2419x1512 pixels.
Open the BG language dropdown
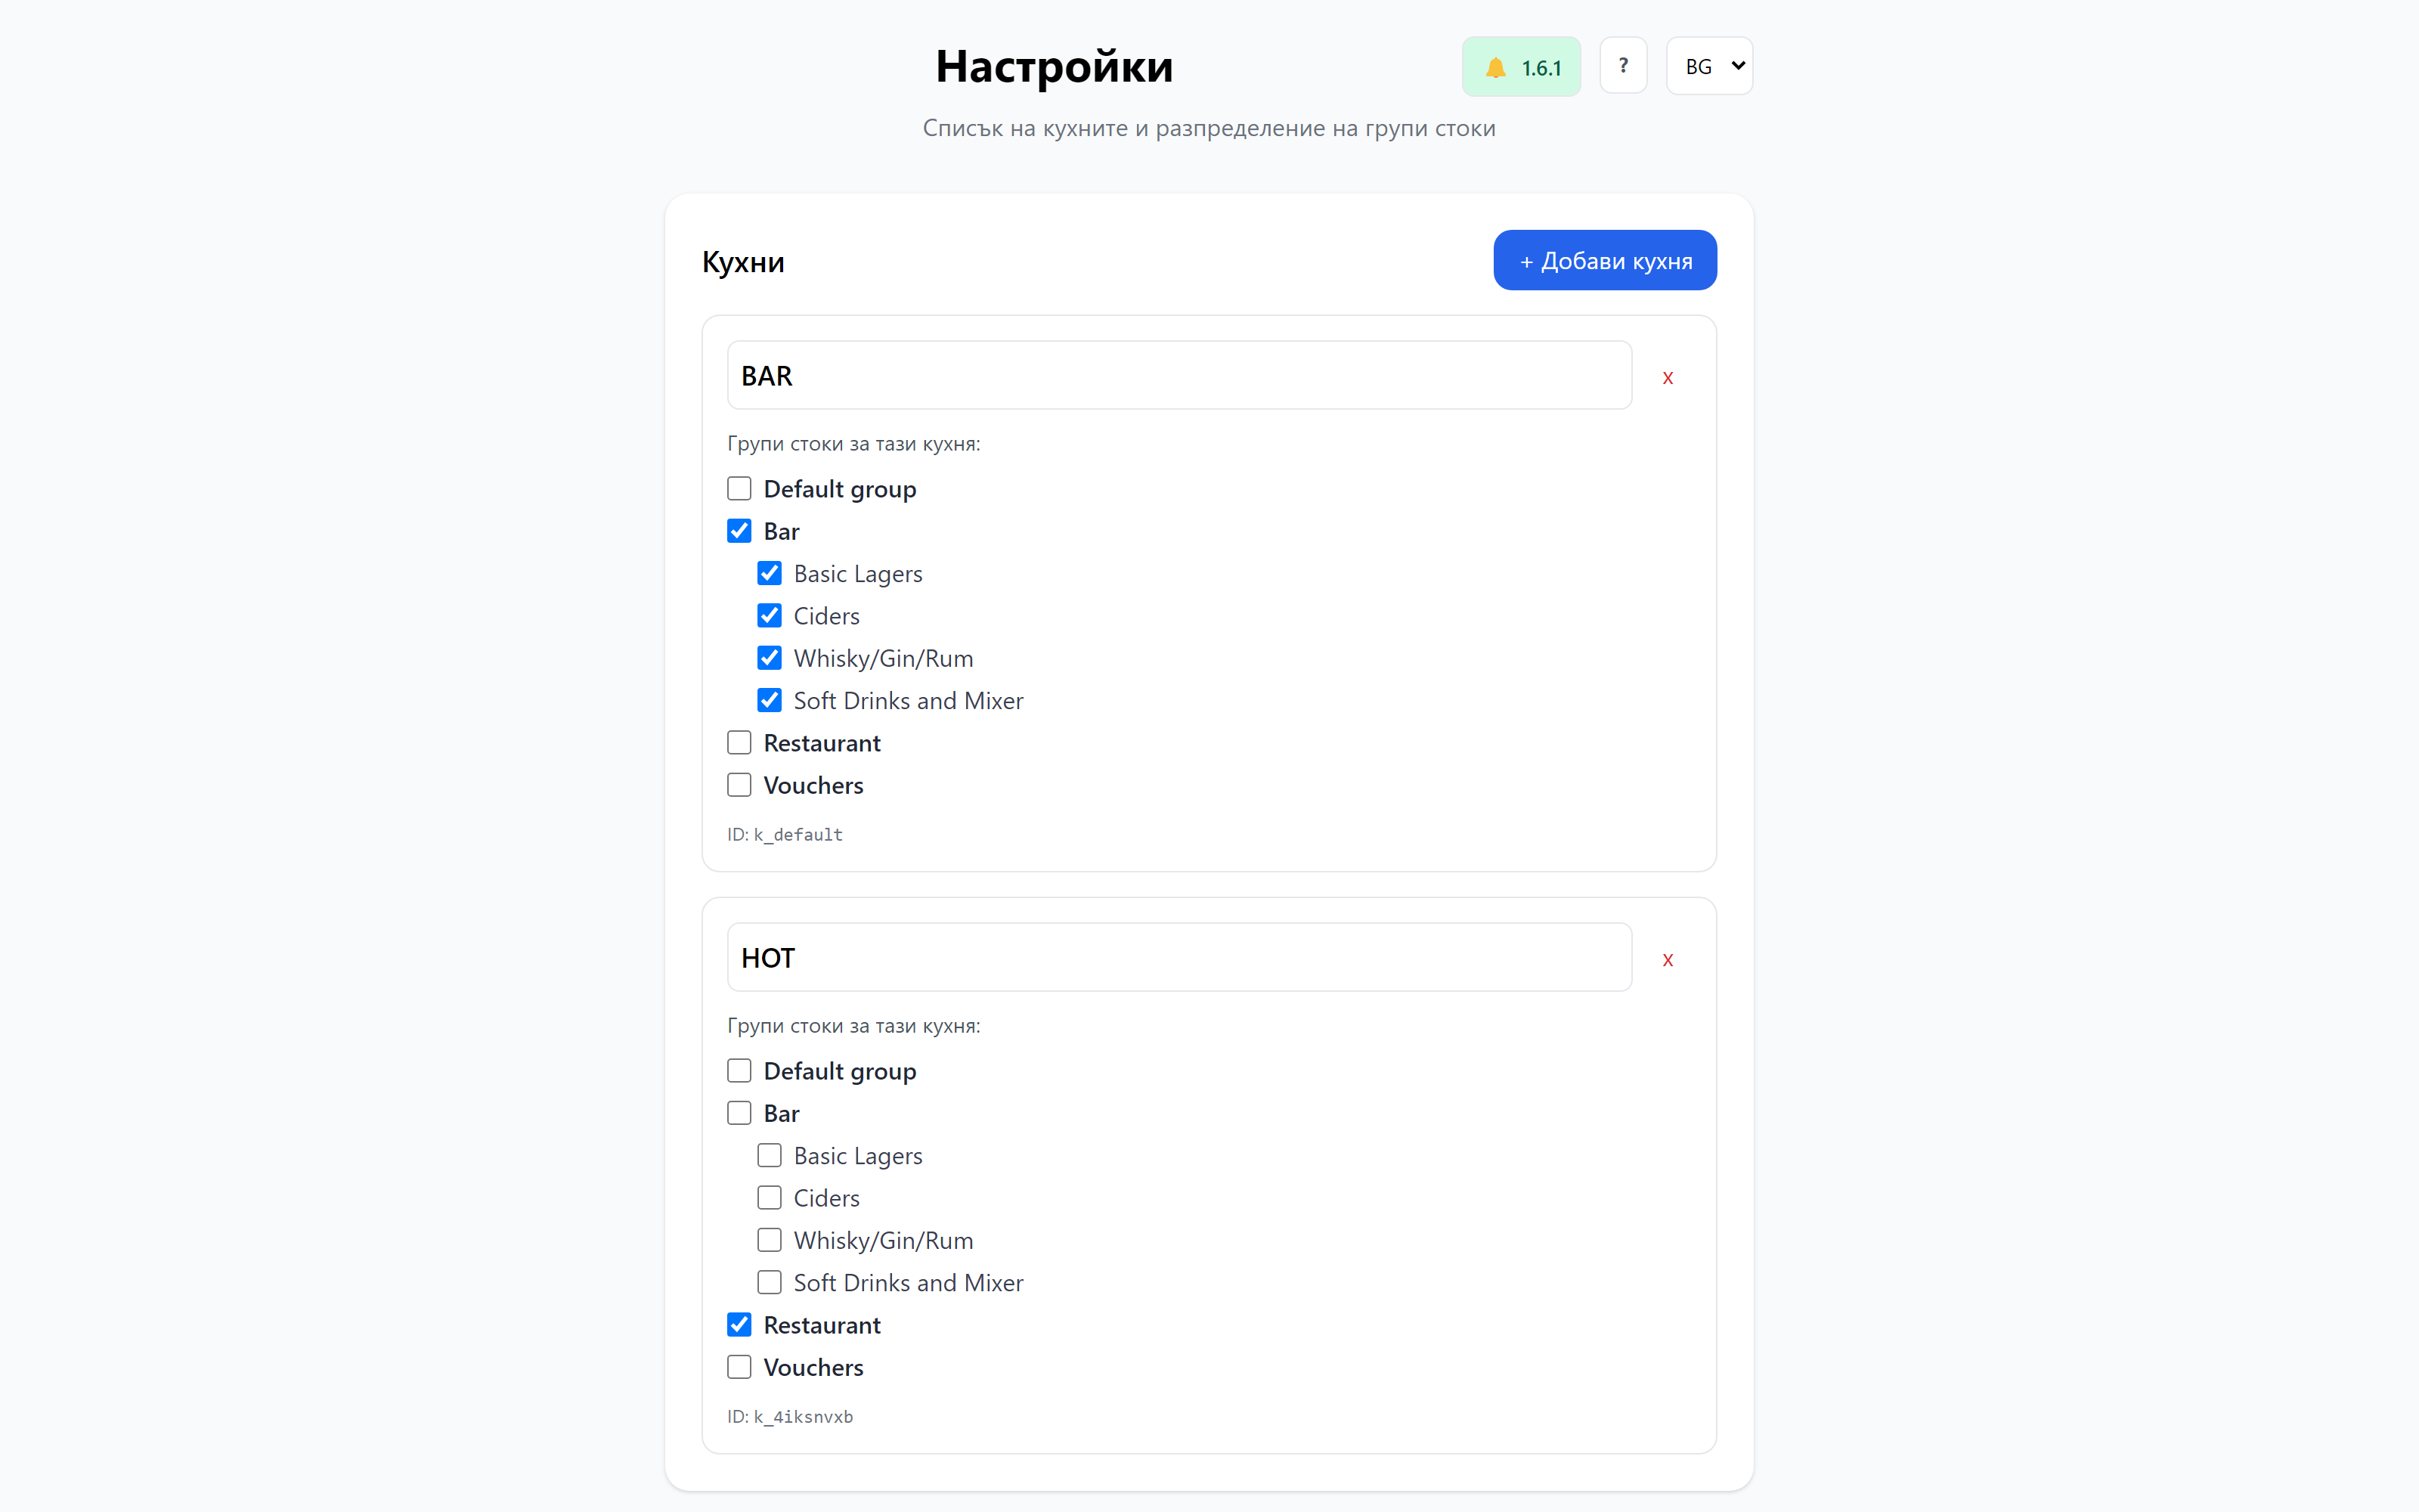[1708, 66]
